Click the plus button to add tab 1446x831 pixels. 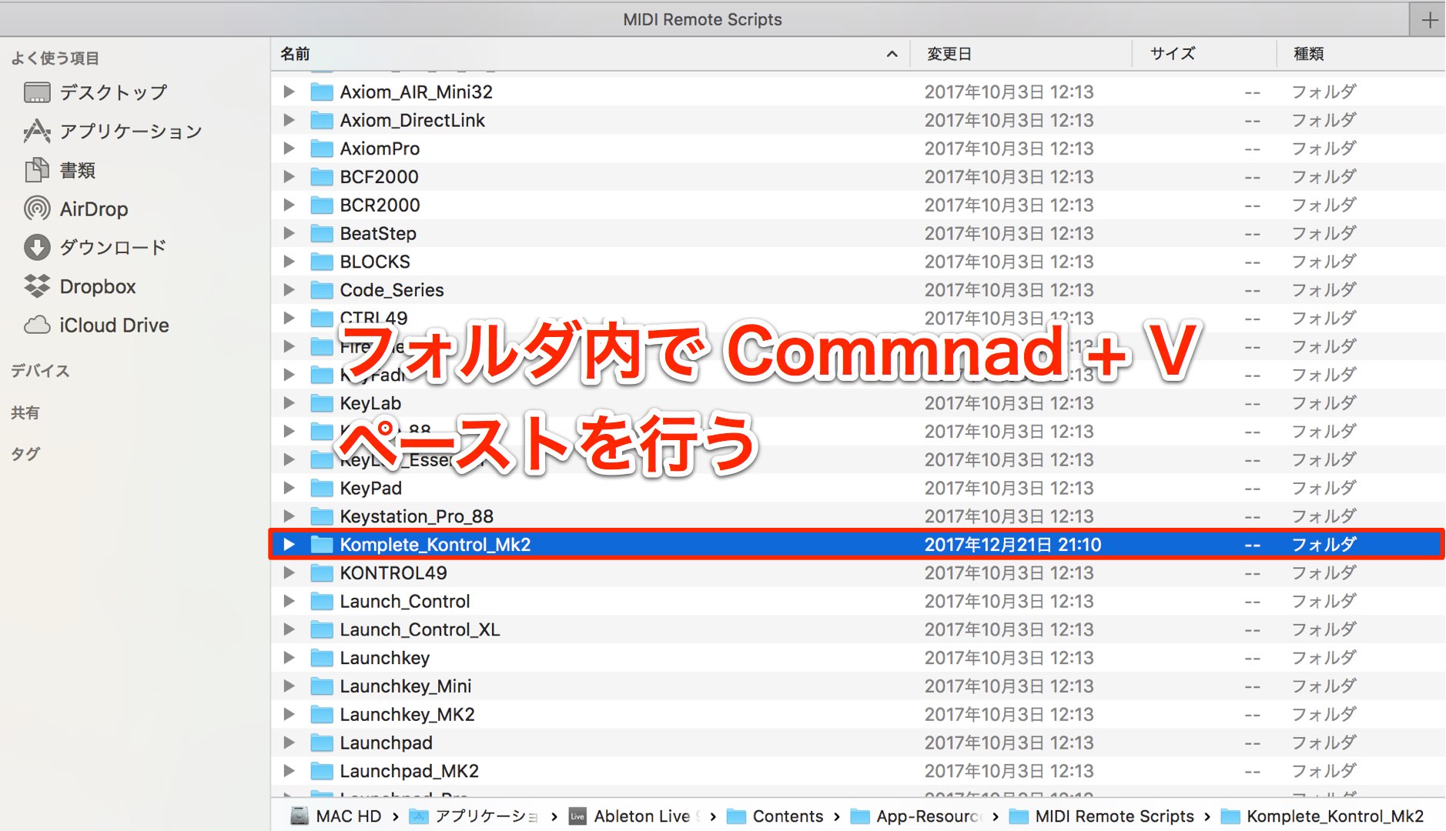[x=1428, y=19]
